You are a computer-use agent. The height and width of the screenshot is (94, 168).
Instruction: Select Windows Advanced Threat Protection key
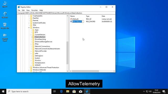(46, 67)
